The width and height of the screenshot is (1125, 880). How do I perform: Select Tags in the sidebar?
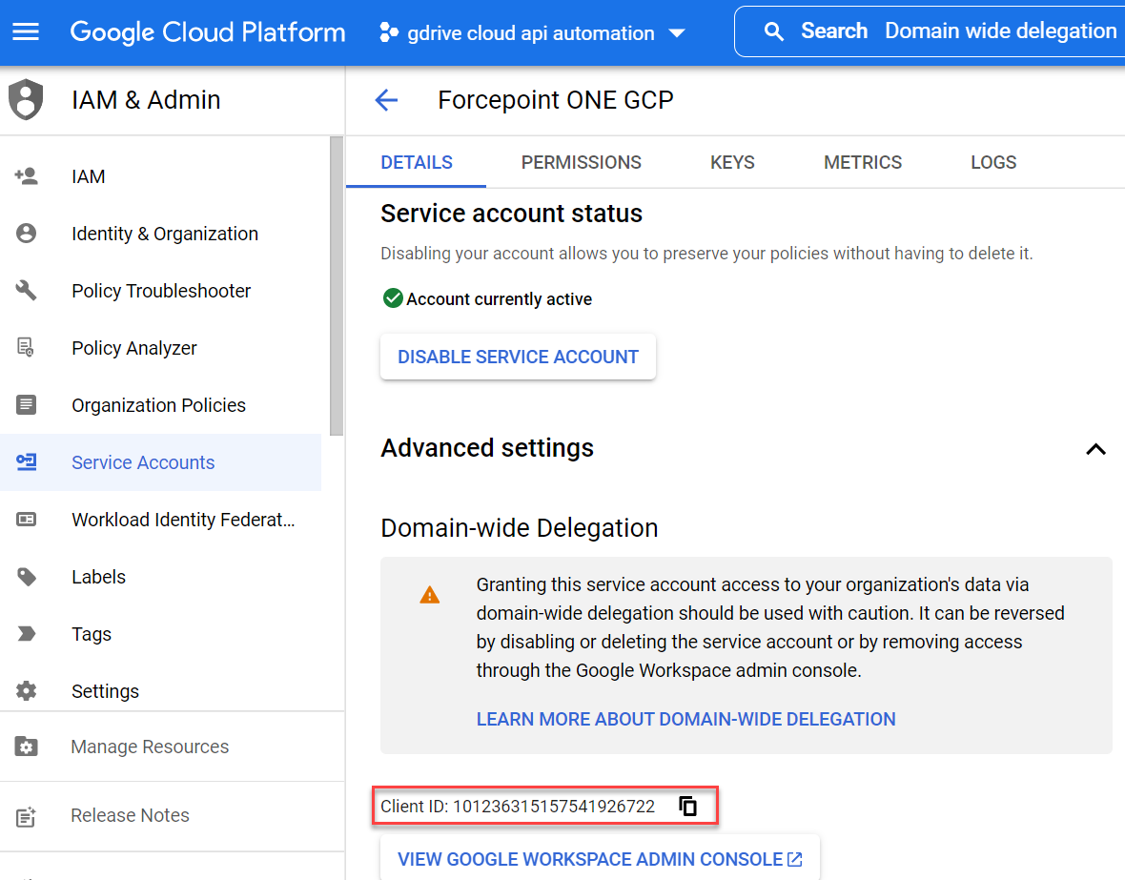coord(91,633)
